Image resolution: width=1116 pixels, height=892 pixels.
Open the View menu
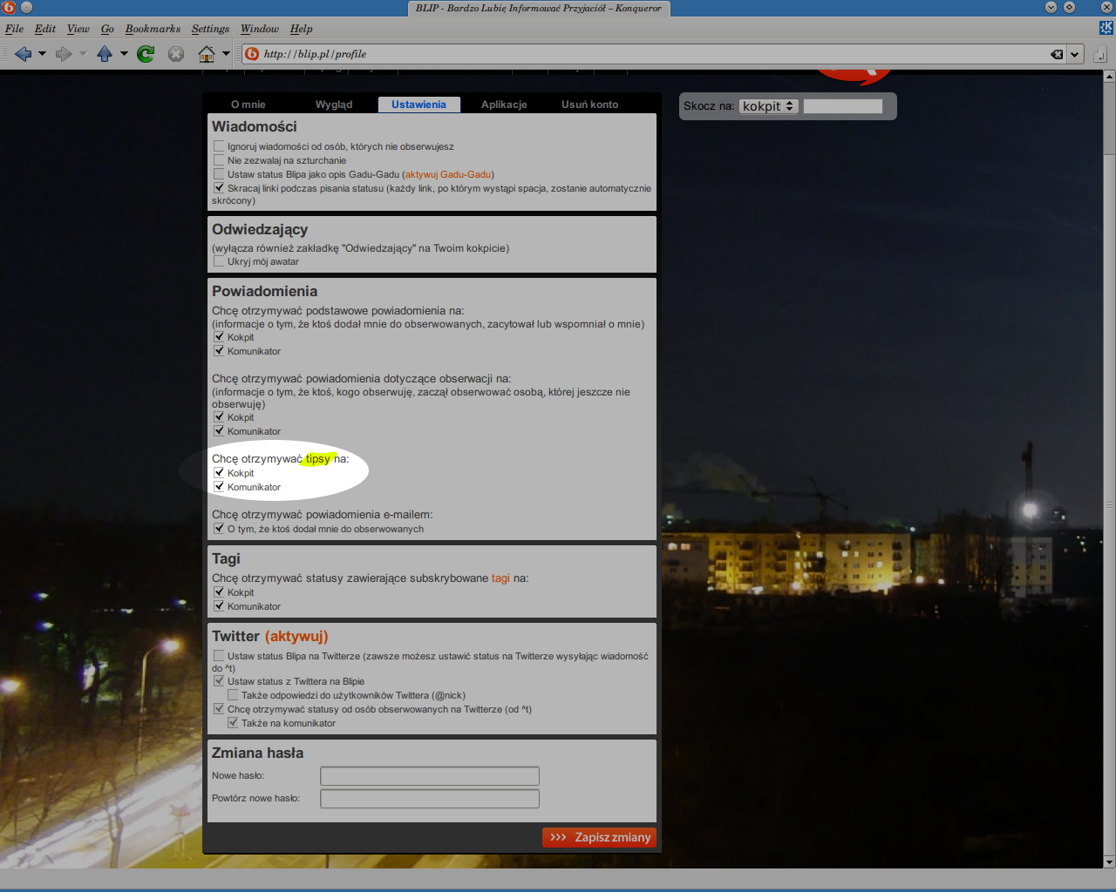78,29
